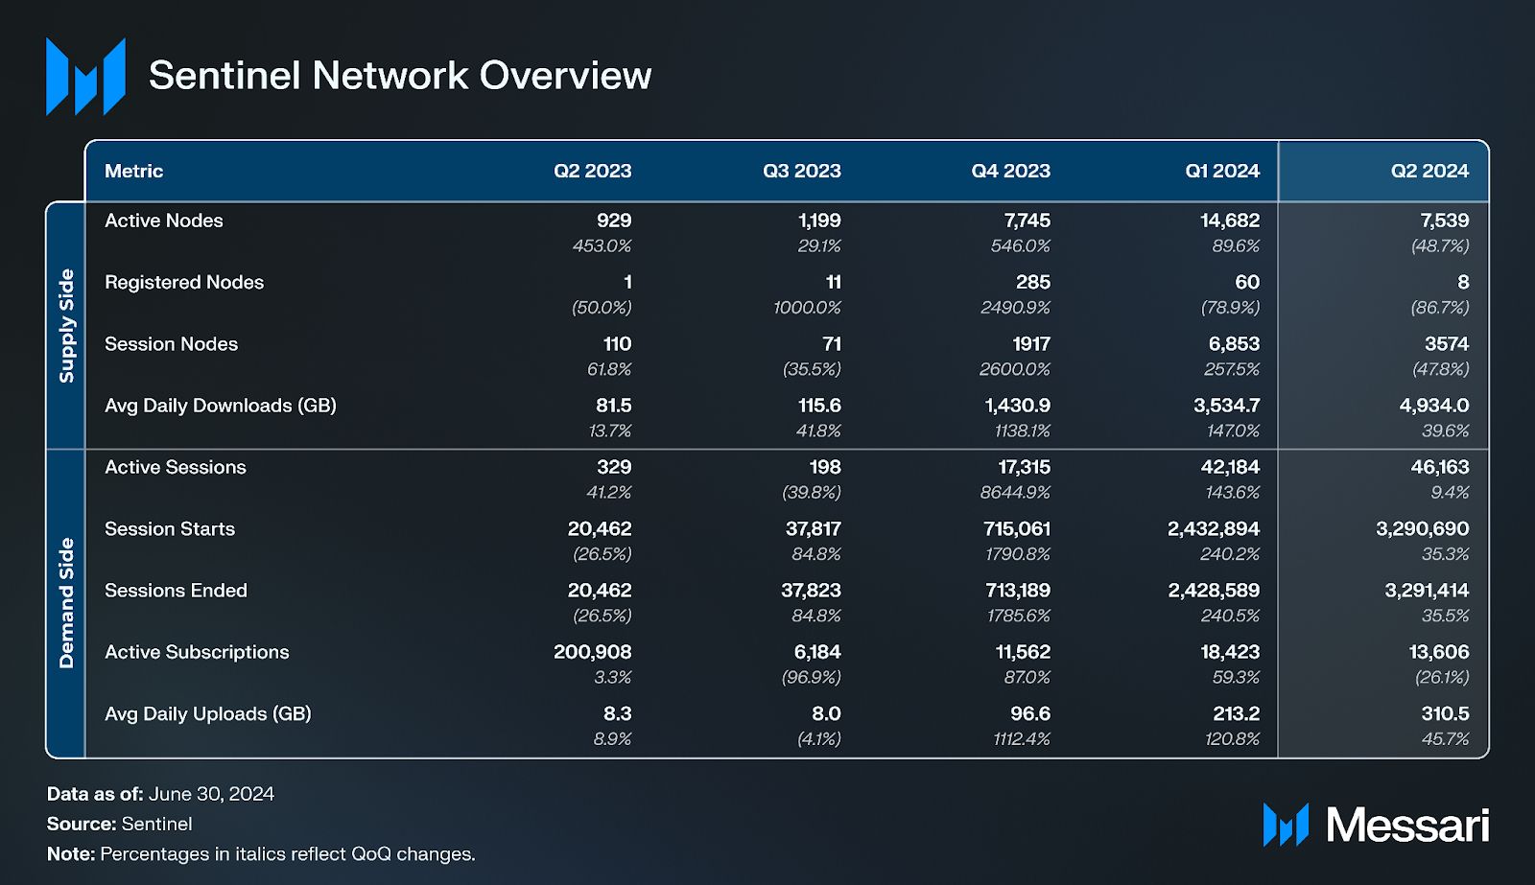Select the Q4 2023 column header

tap(1011, 171)
